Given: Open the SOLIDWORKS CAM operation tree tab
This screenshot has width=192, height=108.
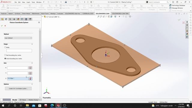Looking at the screenshot, I should point(26,19).
